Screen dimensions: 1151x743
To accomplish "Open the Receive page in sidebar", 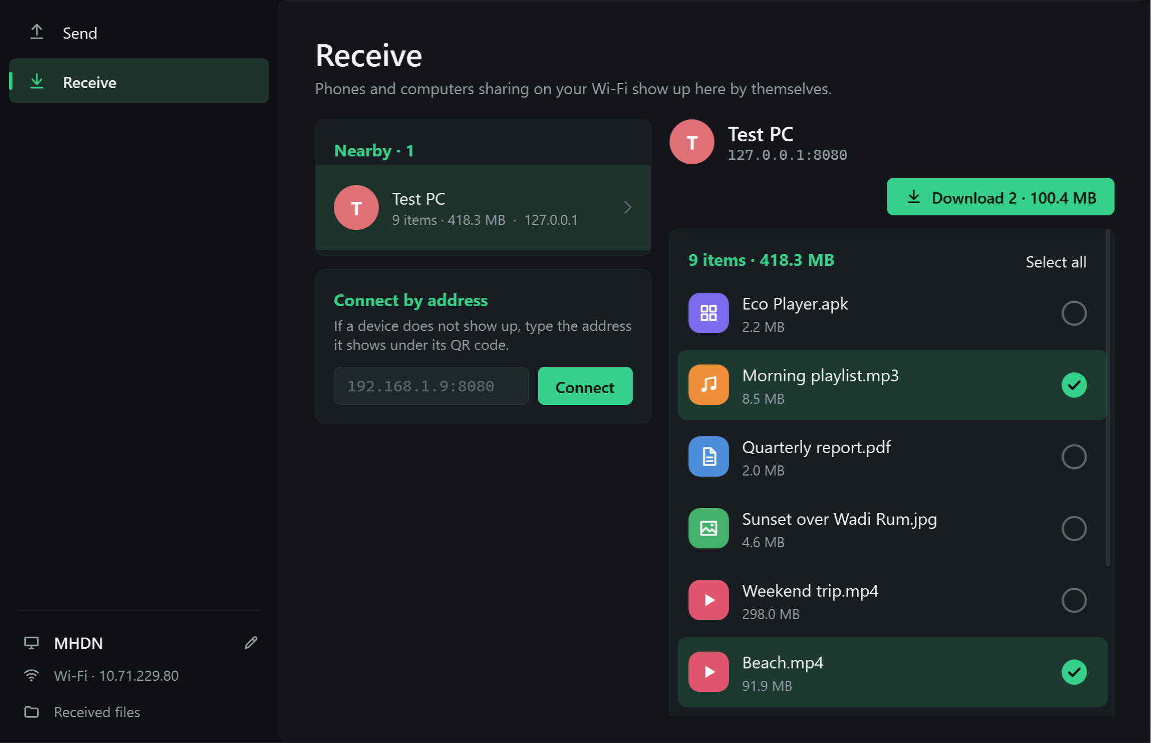I will [x=139, y=81].
